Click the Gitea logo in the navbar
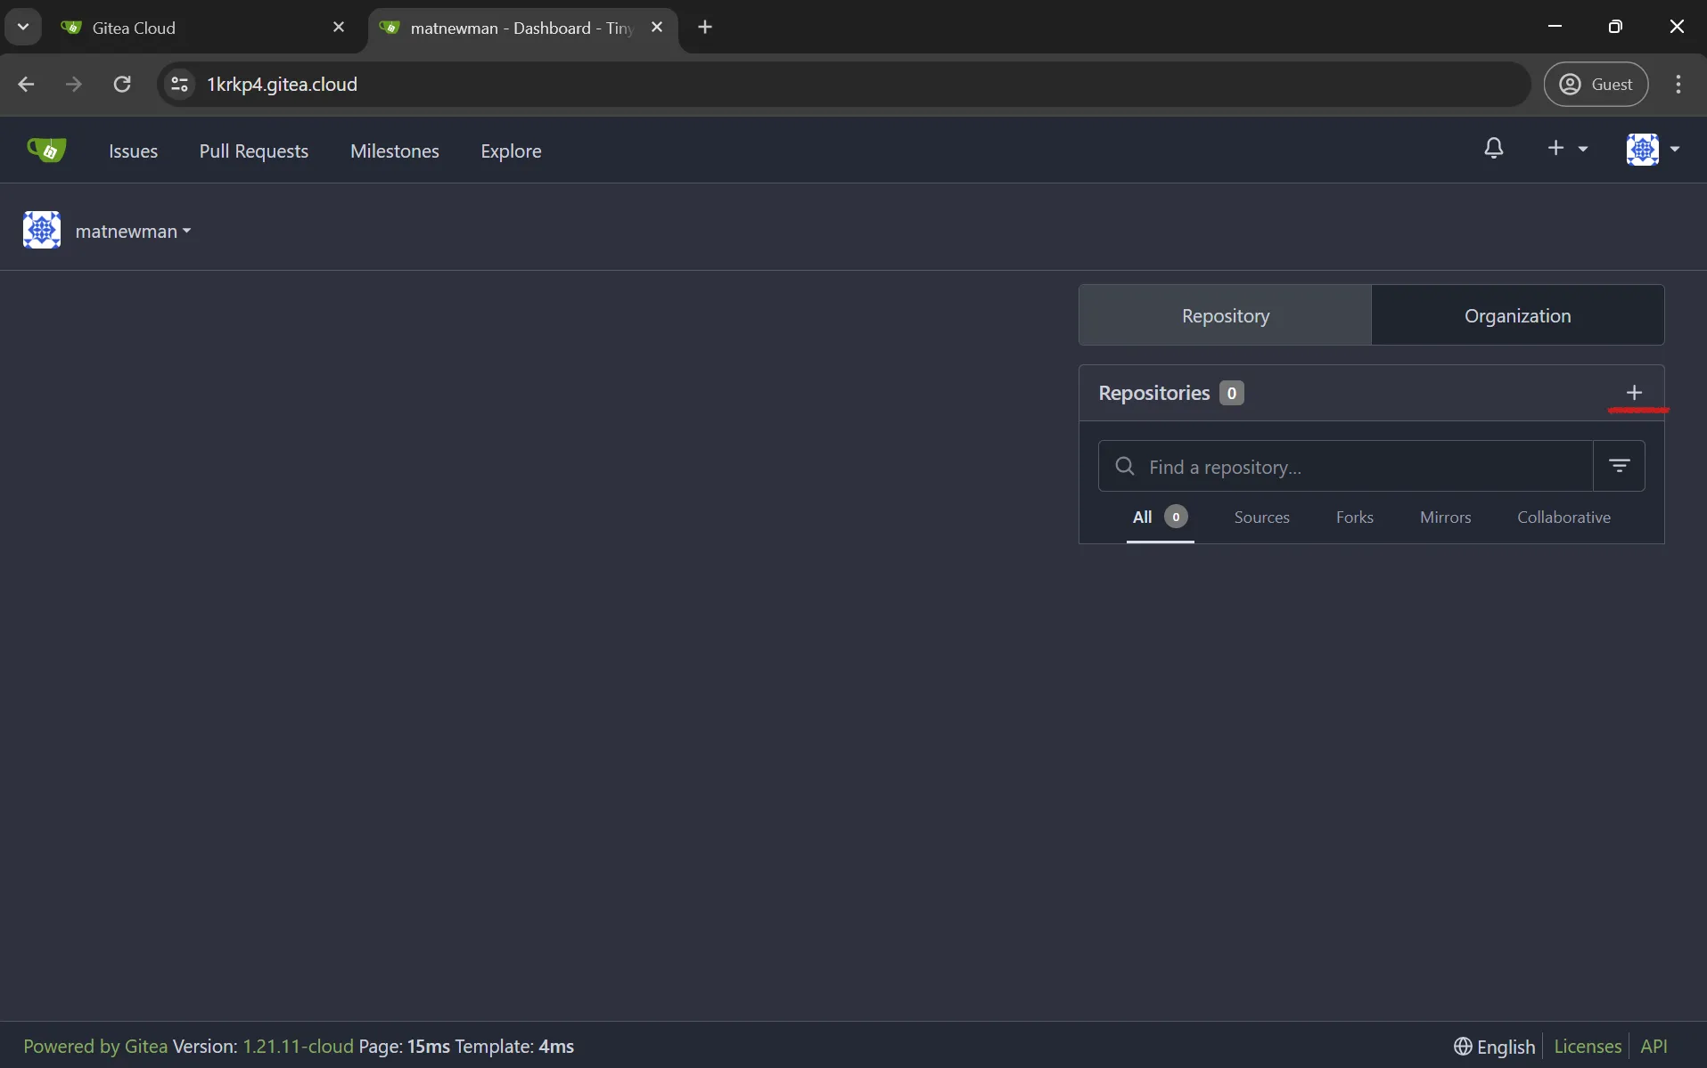This screenshot has height=1068, width=1707. [46, 150]
